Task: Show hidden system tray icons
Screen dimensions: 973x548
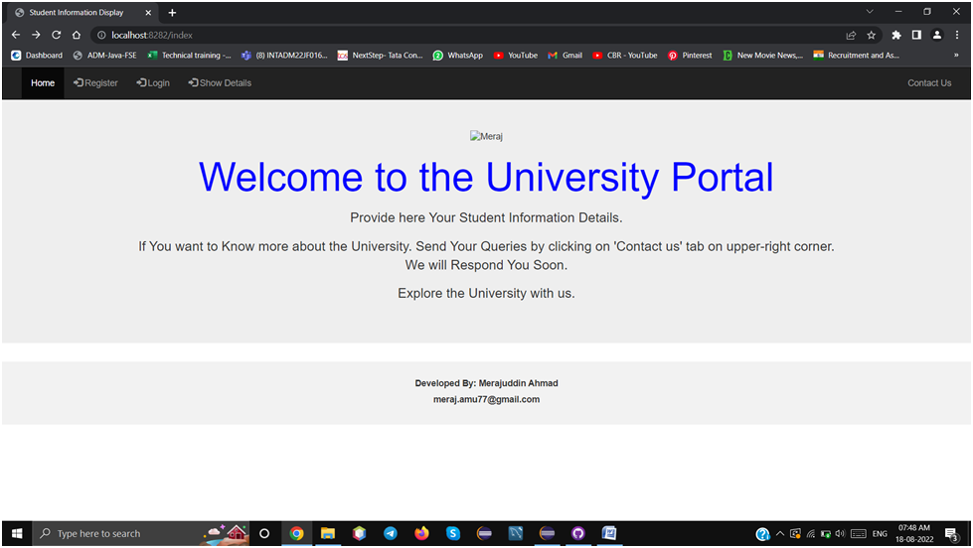Action: (x=780, y=534)
